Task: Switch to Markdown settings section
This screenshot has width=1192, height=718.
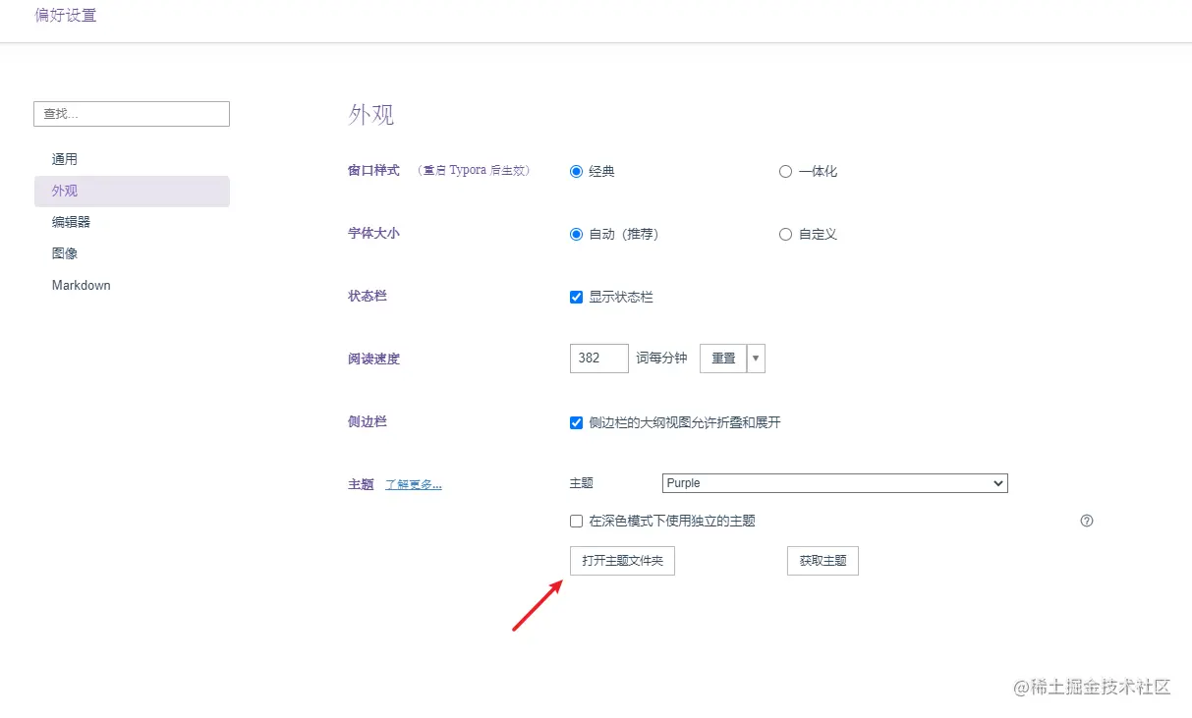Action: 132,285
